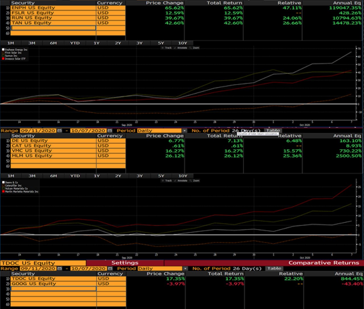Edit the VMC US Equity security field
The width and height of the screenshot is (364, 309).
tap(53, 151)
